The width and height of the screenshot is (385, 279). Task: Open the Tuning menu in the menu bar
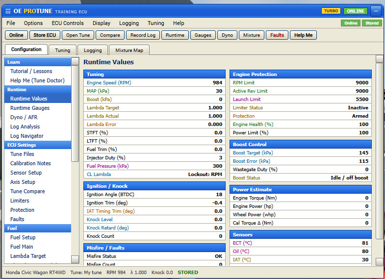155,23
